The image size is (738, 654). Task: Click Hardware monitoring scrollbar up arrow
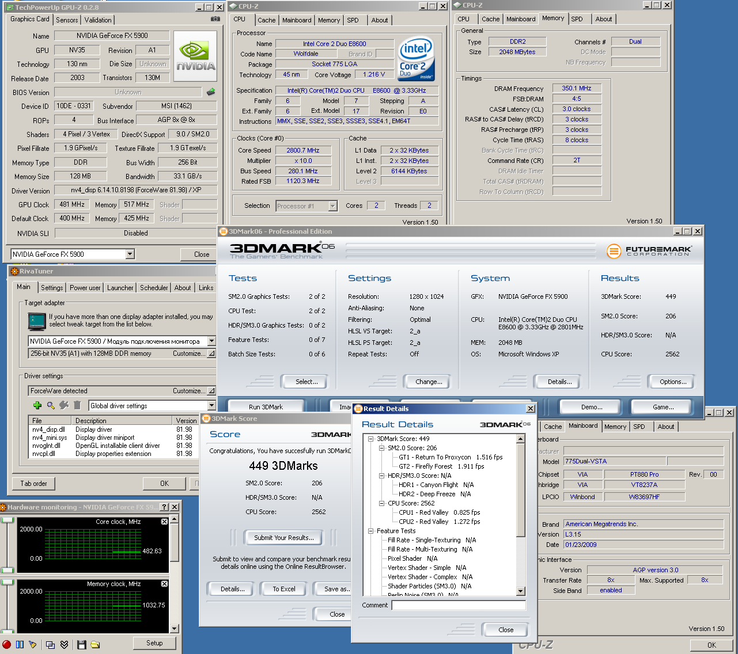(x=175, y=519)
